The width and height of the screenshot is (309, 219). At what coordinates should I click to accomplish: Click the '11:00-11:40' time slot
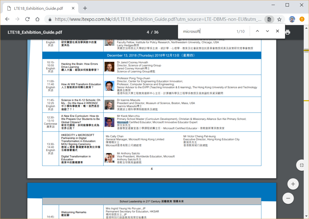[x=50, y=83]
